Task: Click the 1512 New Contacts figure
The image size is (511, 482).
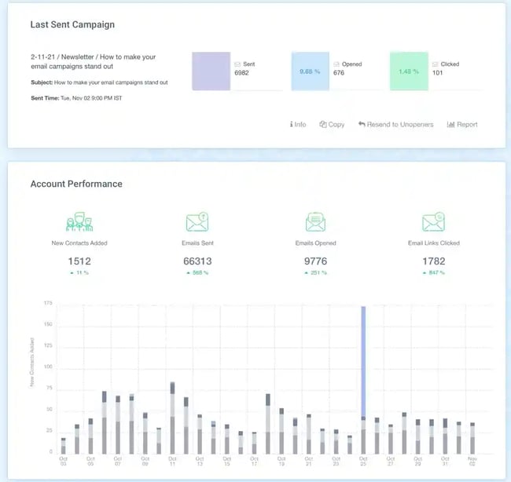Action: (79, 261)
